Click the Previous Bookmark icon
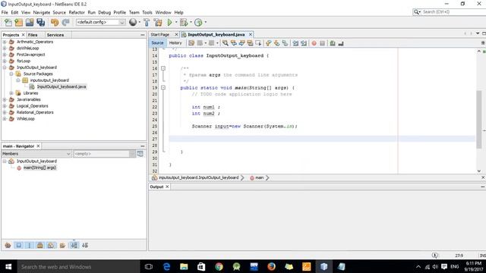 (268, 43)
